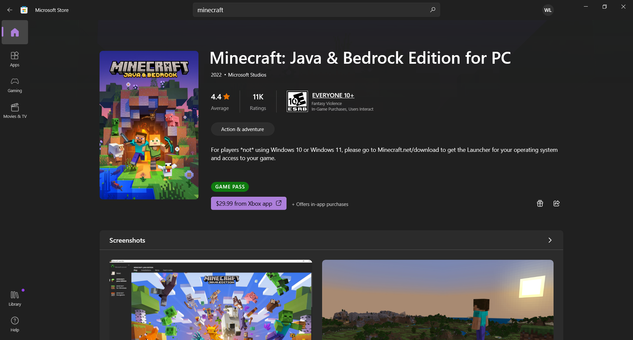The width and height of the screenshot is (633, 340).
Task: Share this Minecraft store page
Action: click(x=557, y=203)
